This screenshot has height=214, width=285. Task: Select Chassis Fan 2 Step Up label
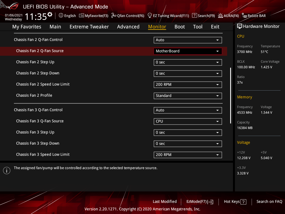click(x=35, y=62)
